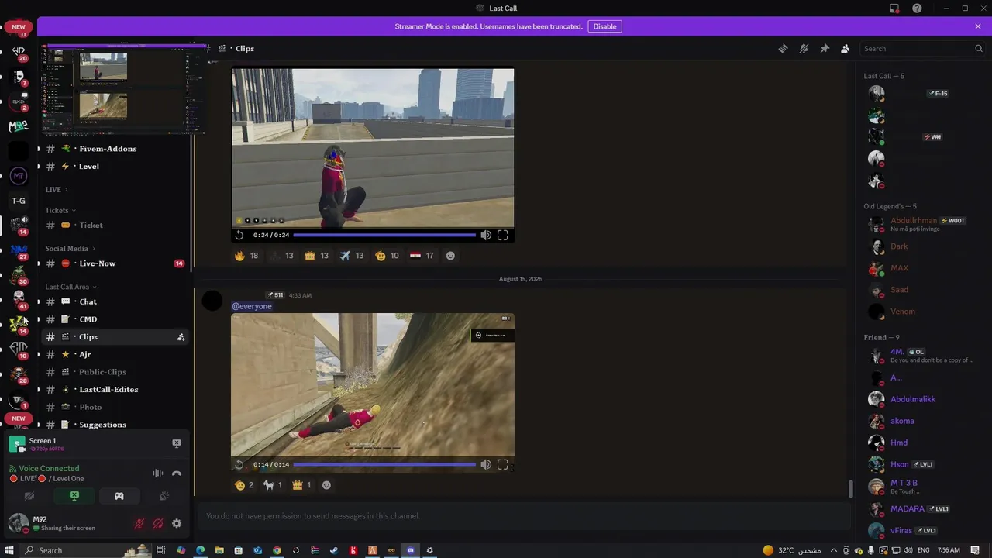992x558 pixels.
Task: Open the LastCall-Edites channel
Action: [x=114, y=390]
